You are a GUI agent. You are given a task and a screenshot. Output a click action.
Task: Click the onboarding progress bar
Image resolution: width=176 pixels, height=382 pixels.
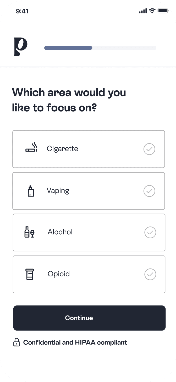[100, 48]
